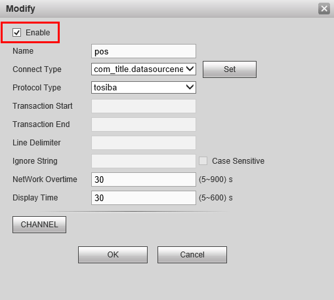Click inside the Ignore String field
Screen dimensions: 334x300
coord(144,161)
